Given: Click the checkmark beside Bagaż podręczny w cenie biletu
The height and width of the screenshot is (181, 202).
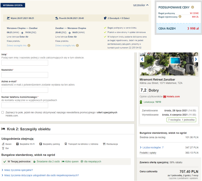Looking at the screenshot, I should pos(105,28).
